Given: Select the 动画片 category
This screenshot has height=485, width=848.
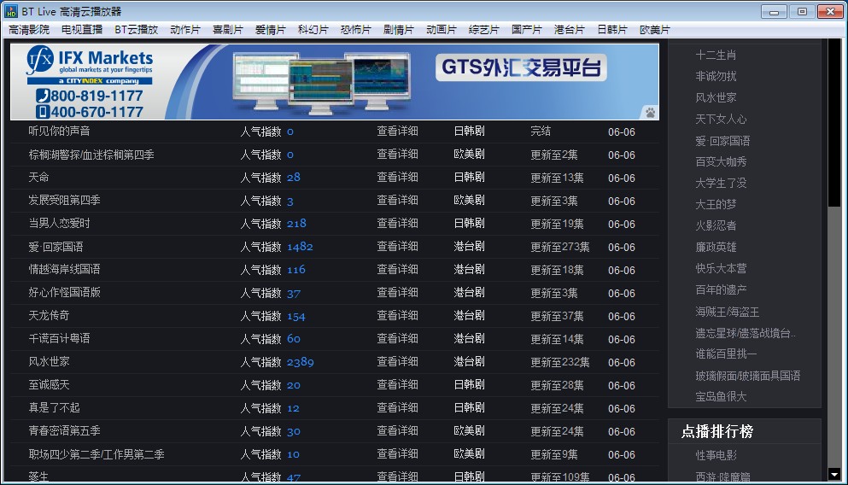Looking at the screenshot, I should [442, 30].
